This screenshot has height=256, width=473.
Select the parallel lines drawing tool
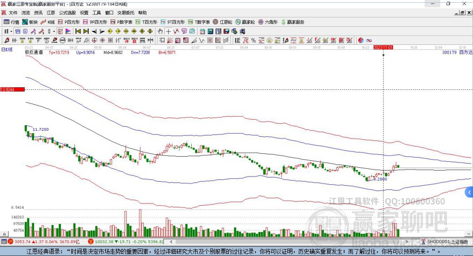pyautogui.click(x=226, y=41)
